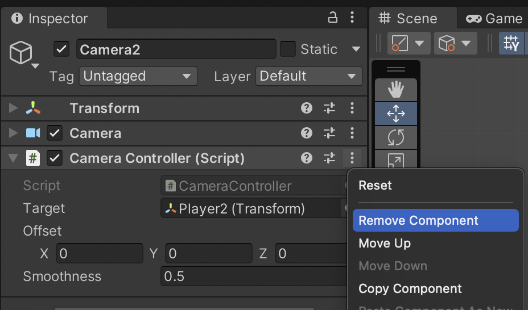This screenshot has height=310, width=528.
Task: Disable the Camera2 GameObject active checkbox
Action: pos(61,49)
